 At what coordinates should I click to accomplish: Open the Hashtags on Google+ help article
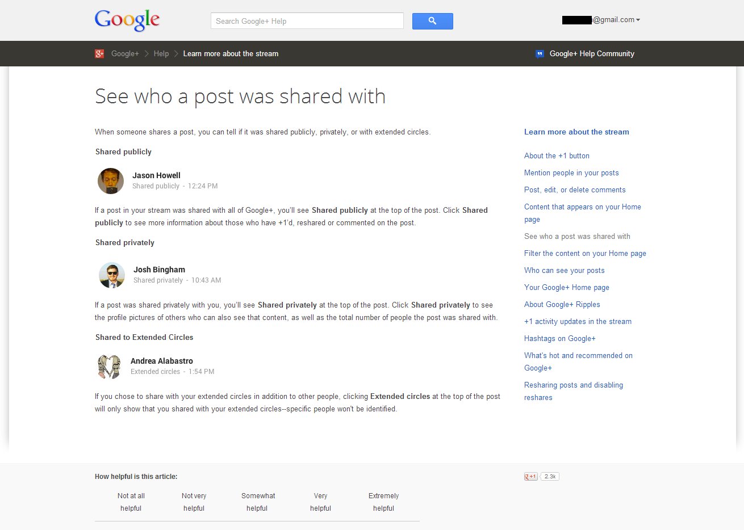(559, 338)
